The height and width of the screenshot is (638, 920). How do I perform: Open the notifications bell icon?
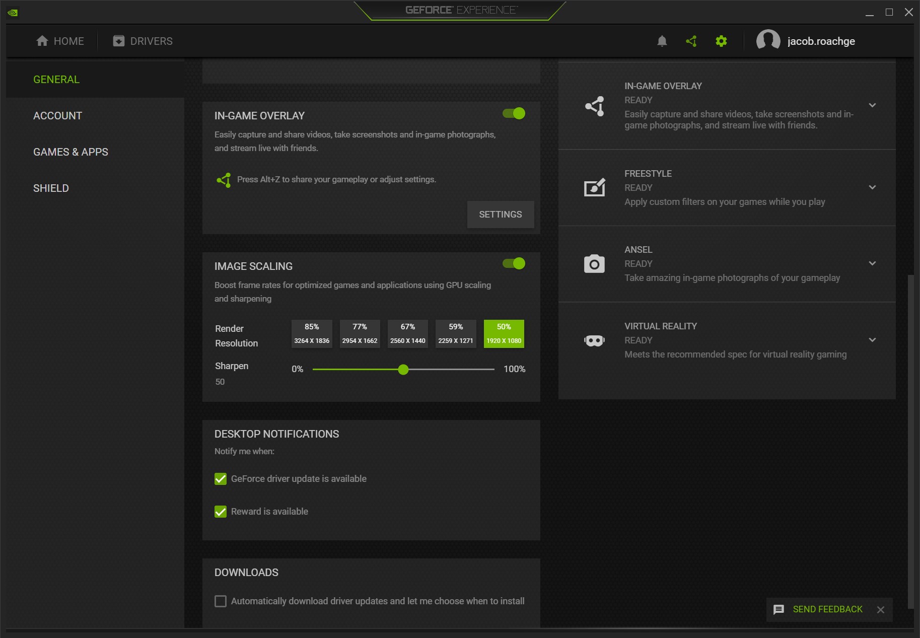click(662, 41)
